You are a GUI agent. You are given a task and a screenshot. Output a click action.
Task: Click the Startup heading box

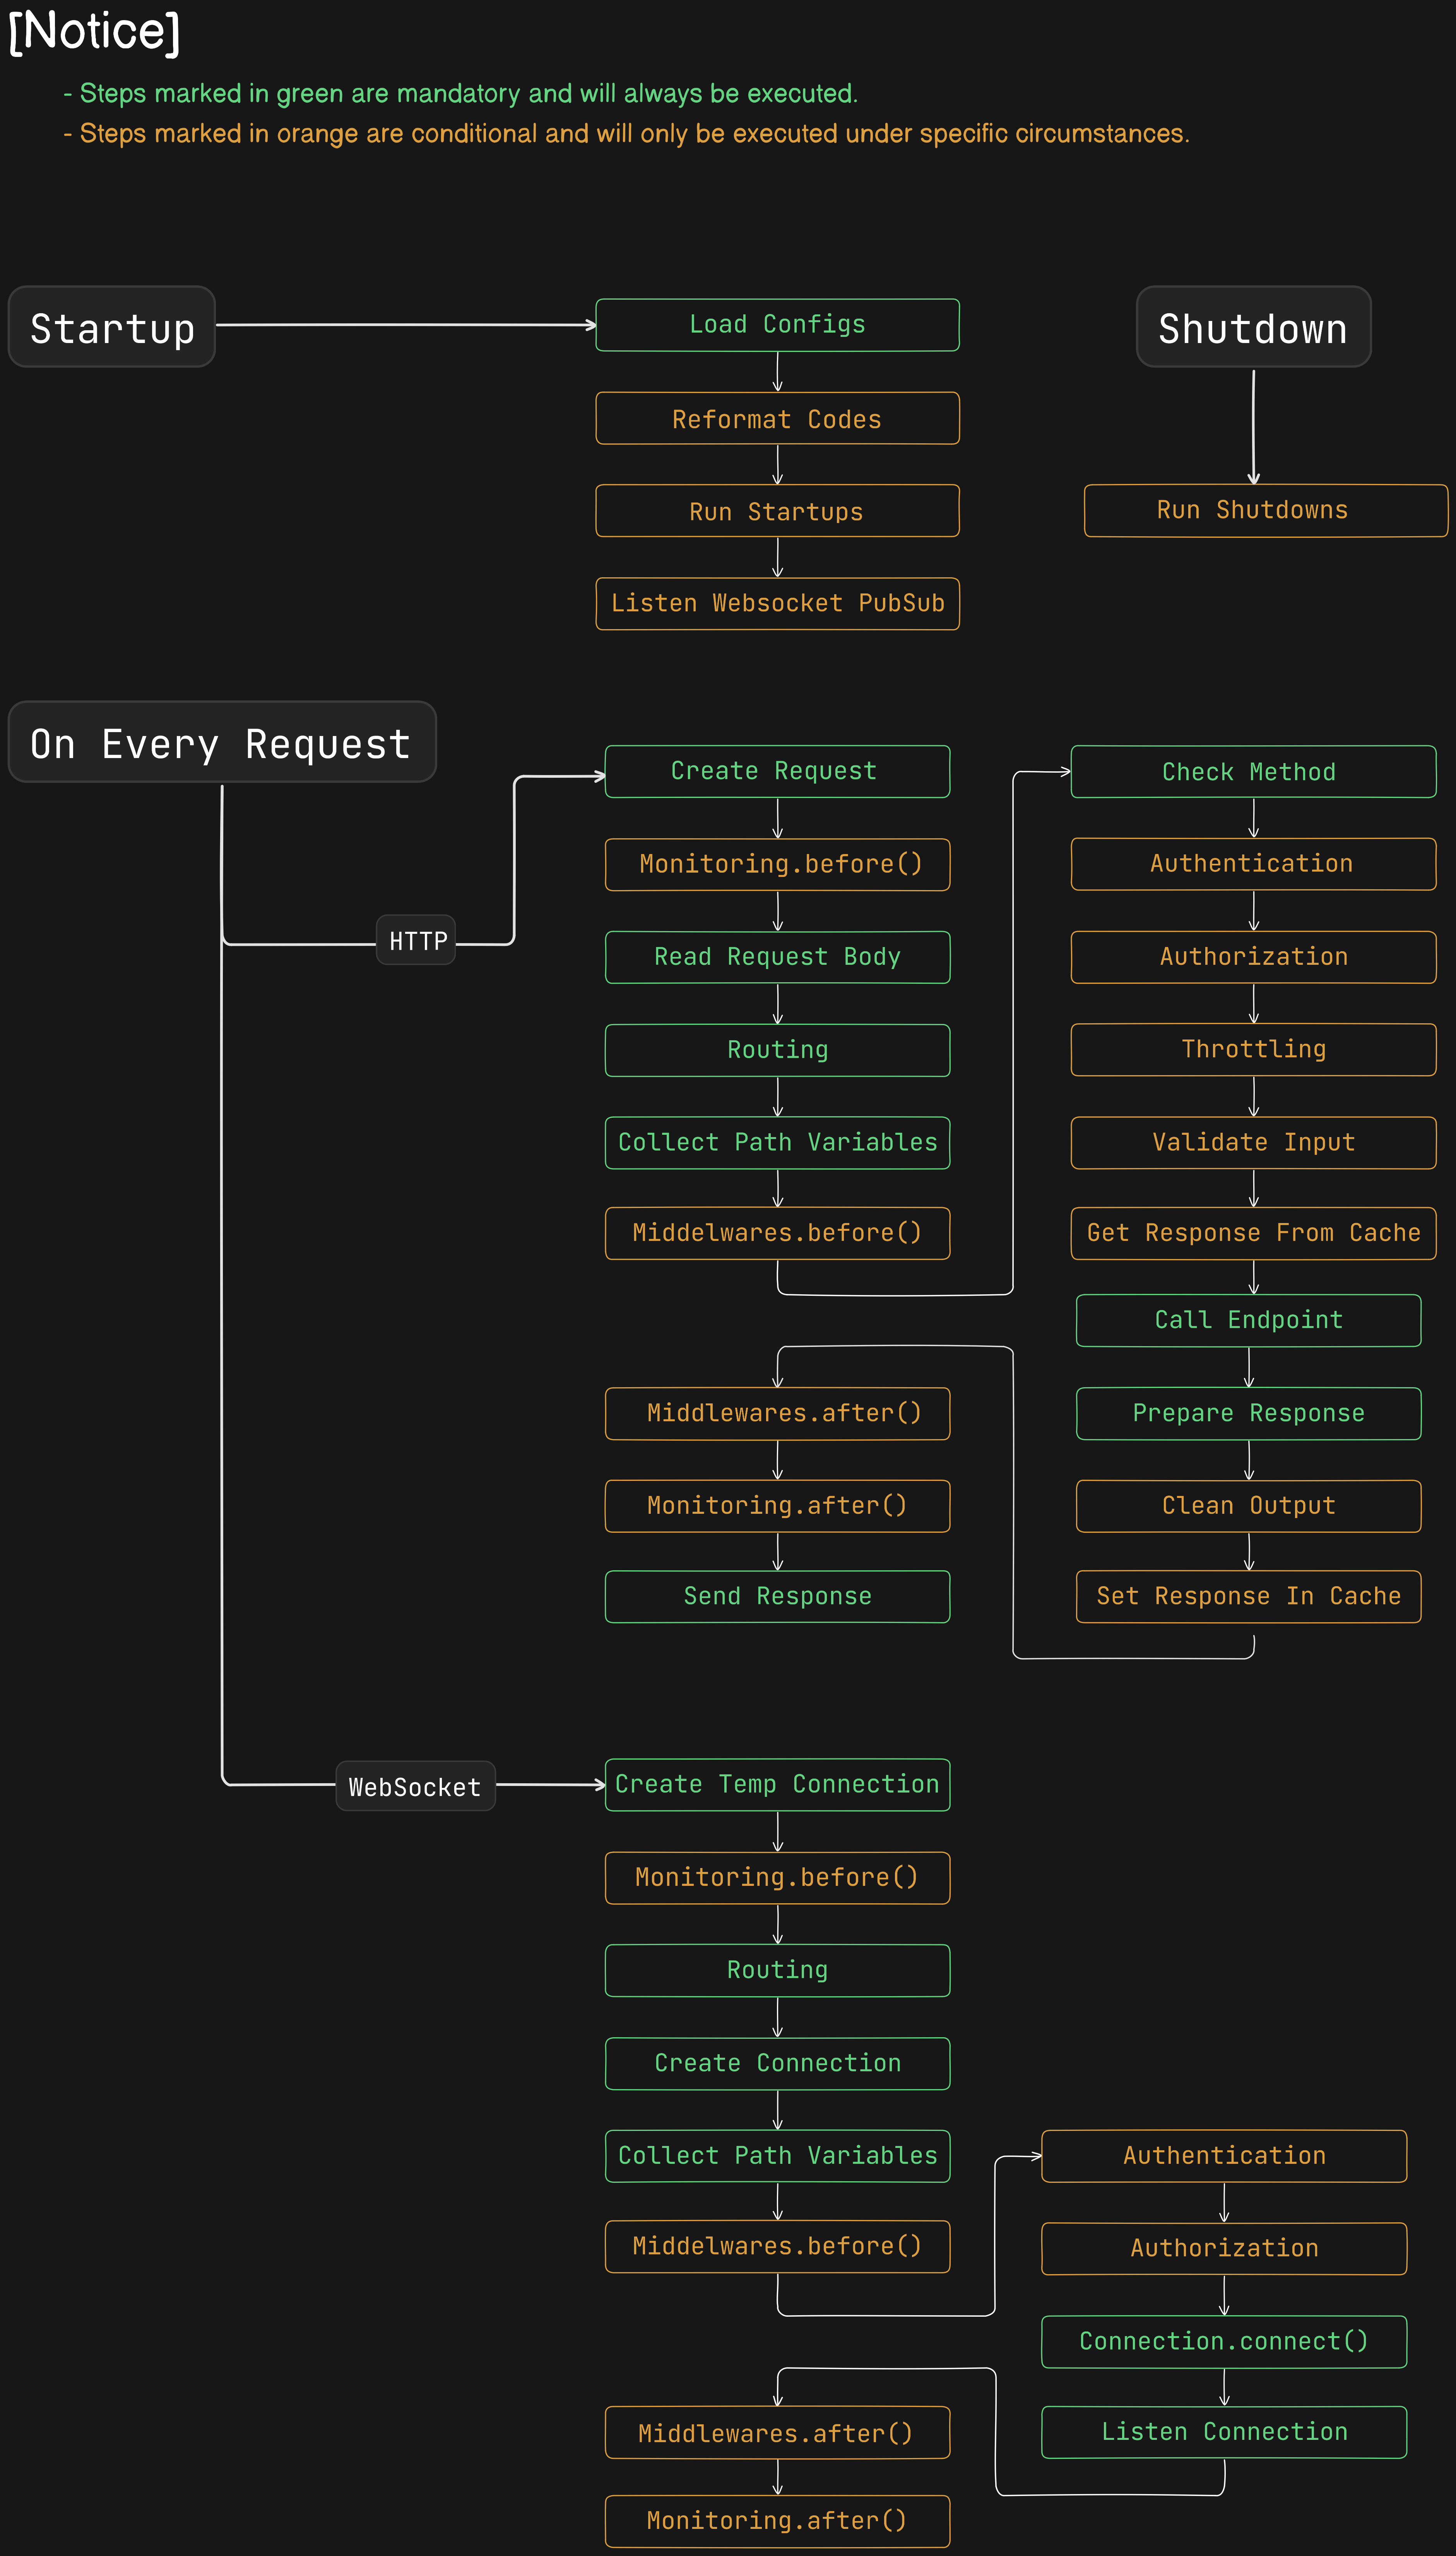pos(112,327)
